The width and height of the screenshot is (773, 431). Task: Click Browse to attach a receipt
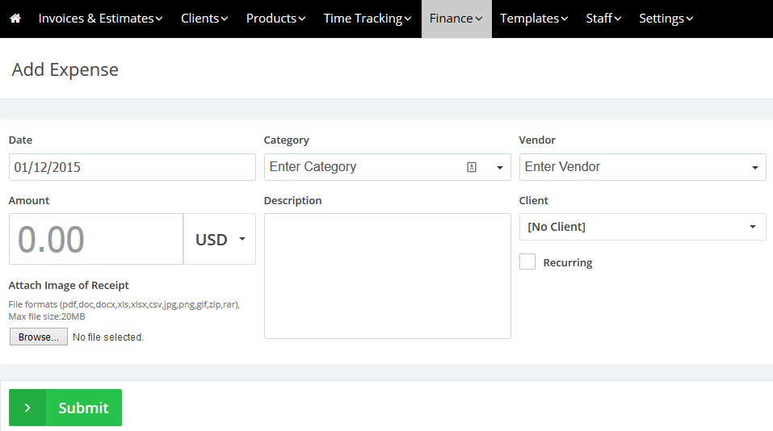point(39,337)
